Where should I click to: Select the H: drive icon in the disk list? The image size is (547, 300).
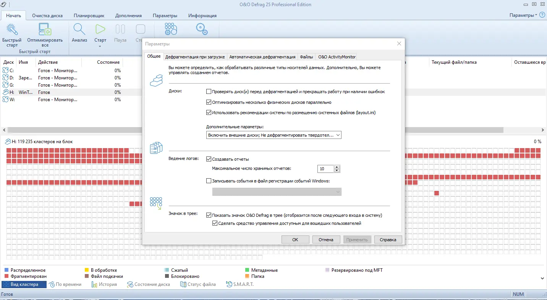[x=6, y=92]
